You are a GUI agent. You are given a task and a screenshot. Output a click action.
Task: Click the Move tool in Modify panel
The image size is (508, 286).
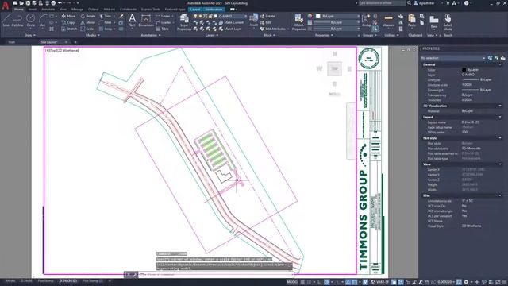tap(68, 16)
